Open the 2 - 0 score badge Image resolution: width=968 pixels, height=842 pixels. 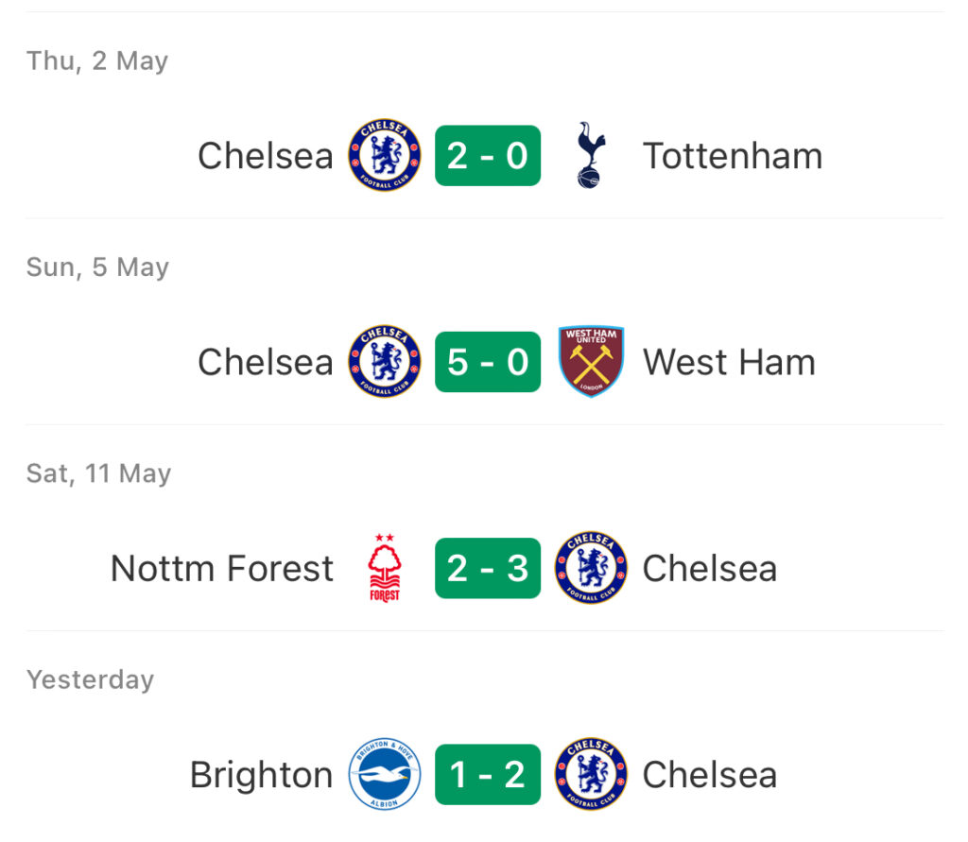click(488, 156)
